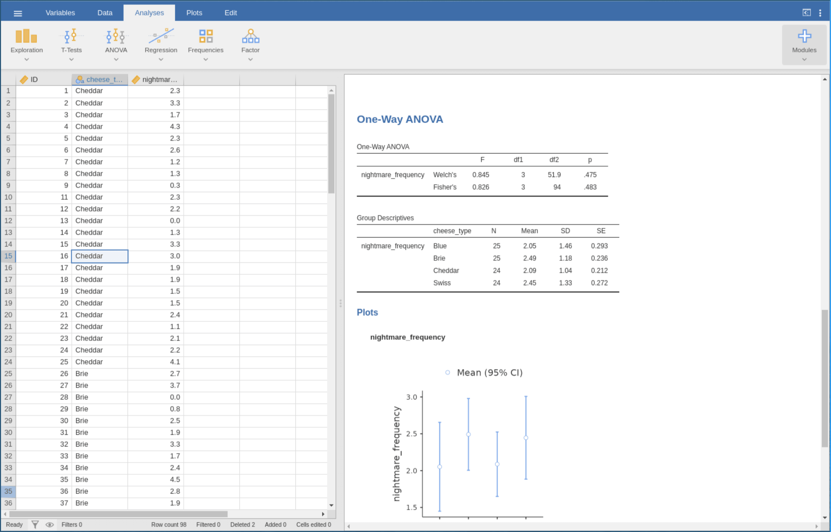Open the Factor analysis tool
The image size is (831, 532).
point(250,41)
